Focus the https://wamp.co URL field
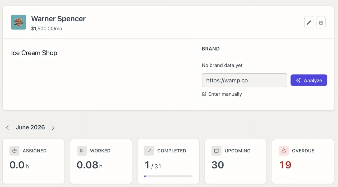Viewport: 338px width, 187px height. pos(244,80)
